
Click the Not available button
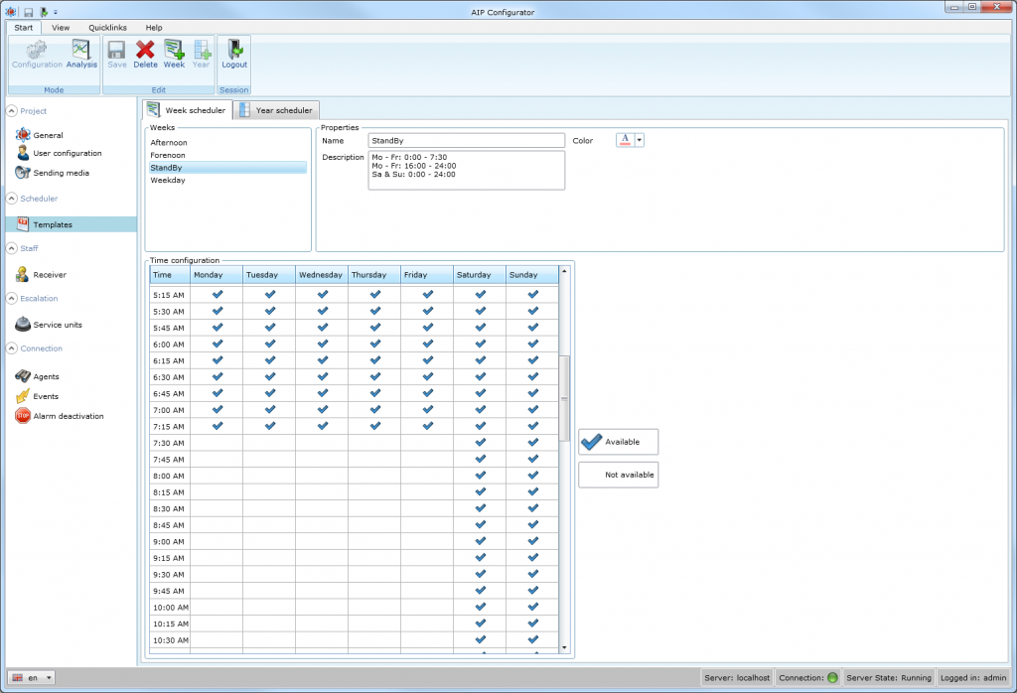point(618,476)
